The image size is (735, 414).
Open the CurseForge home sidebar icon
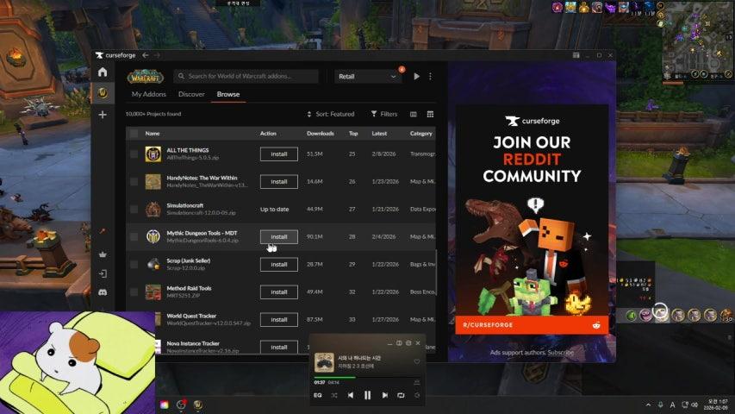[x=103, y=72]
